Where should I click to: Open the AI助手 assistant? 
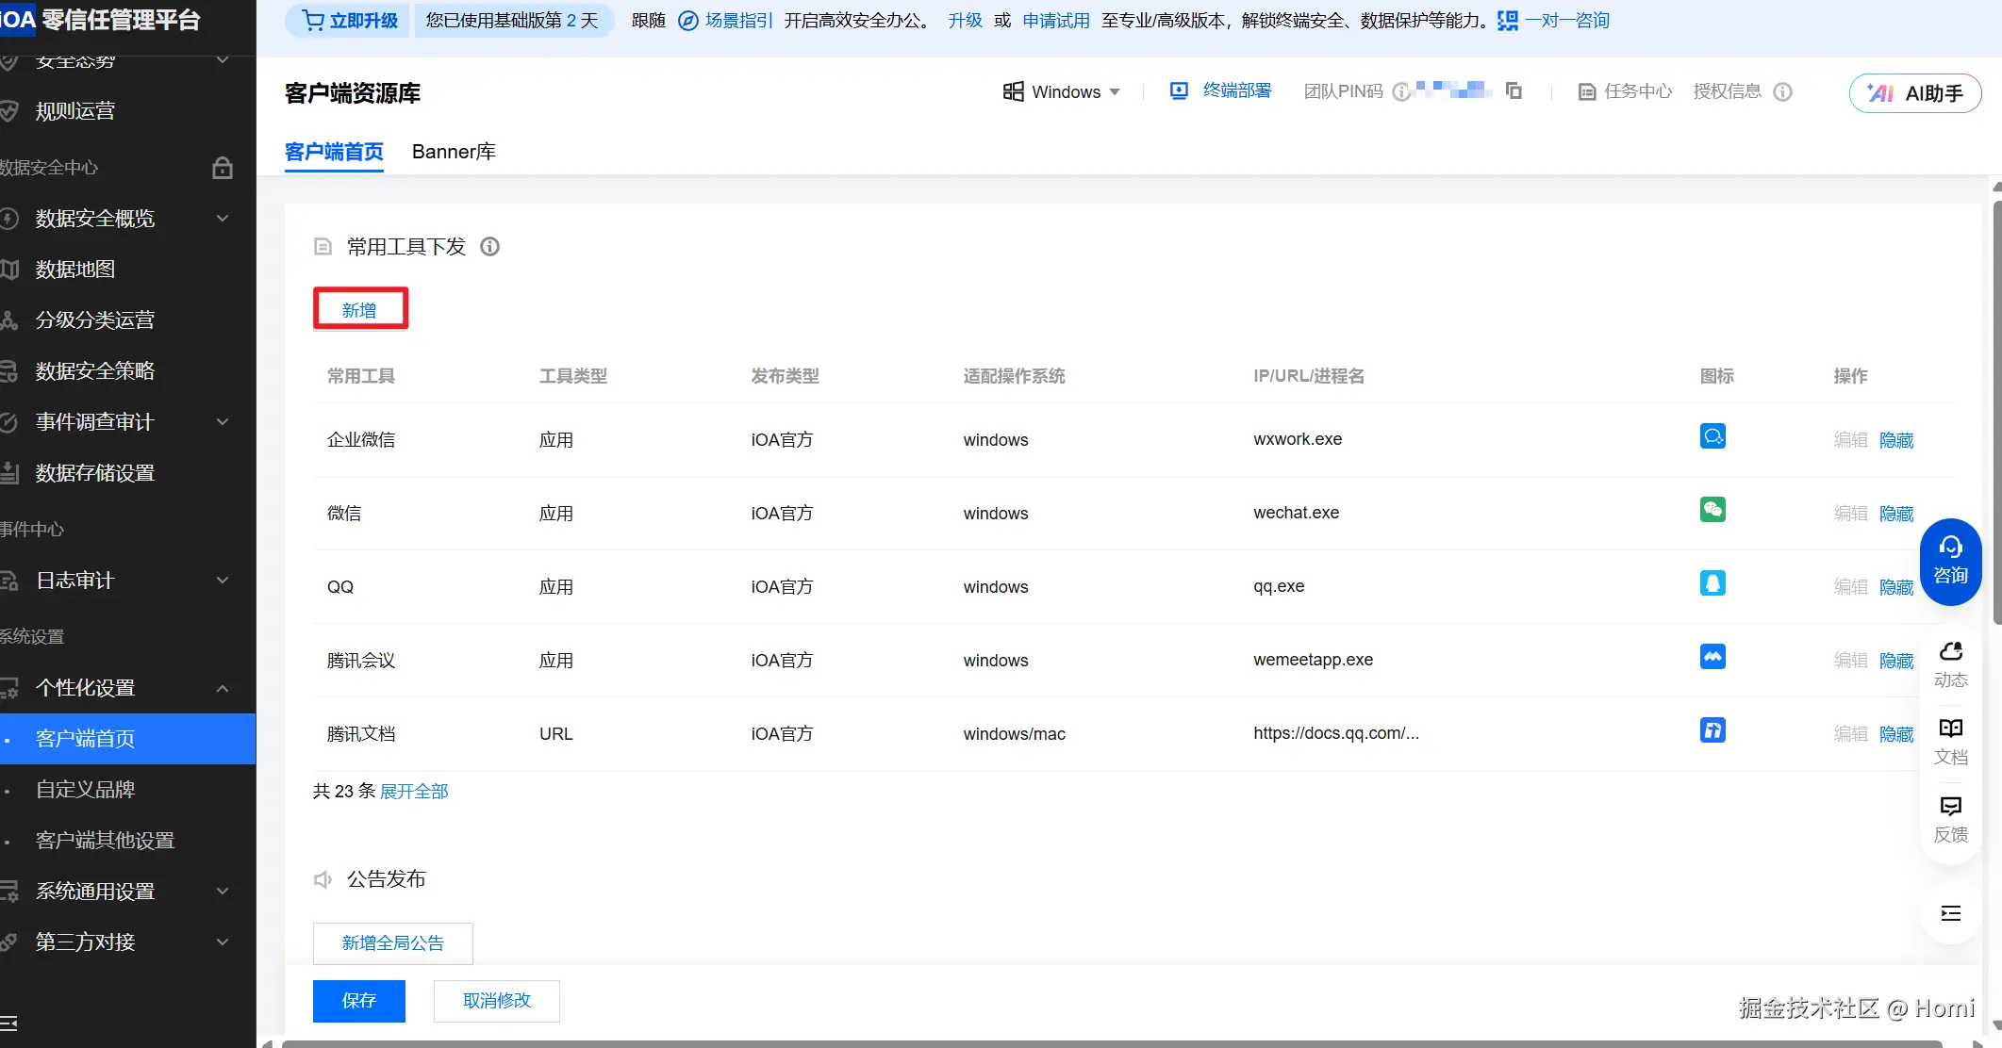pos(1914,93)
